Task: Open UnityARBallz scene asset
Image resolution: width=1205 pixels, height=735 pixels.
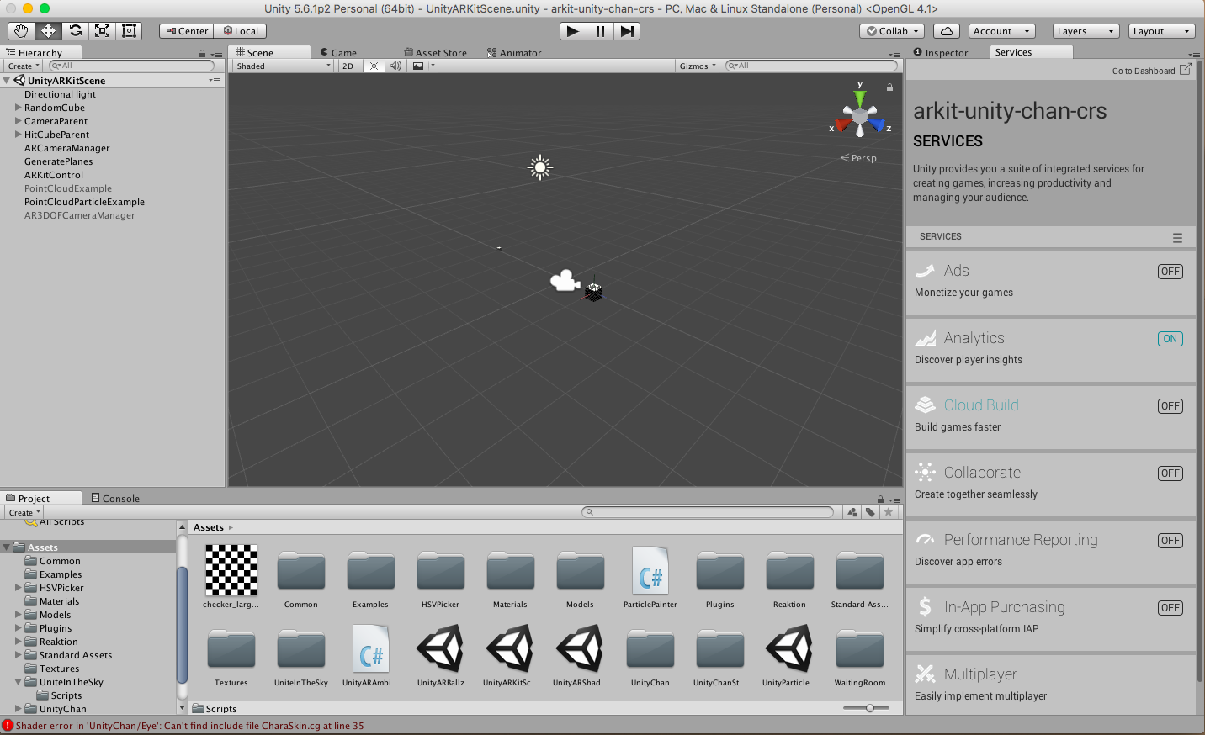Action: point(440,656)
